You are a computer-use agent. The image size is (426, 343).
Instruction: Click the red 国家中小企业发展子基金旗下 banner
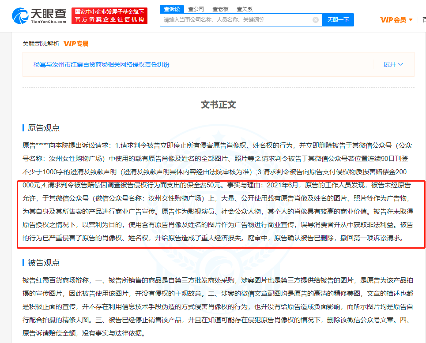tap(109, 16)
